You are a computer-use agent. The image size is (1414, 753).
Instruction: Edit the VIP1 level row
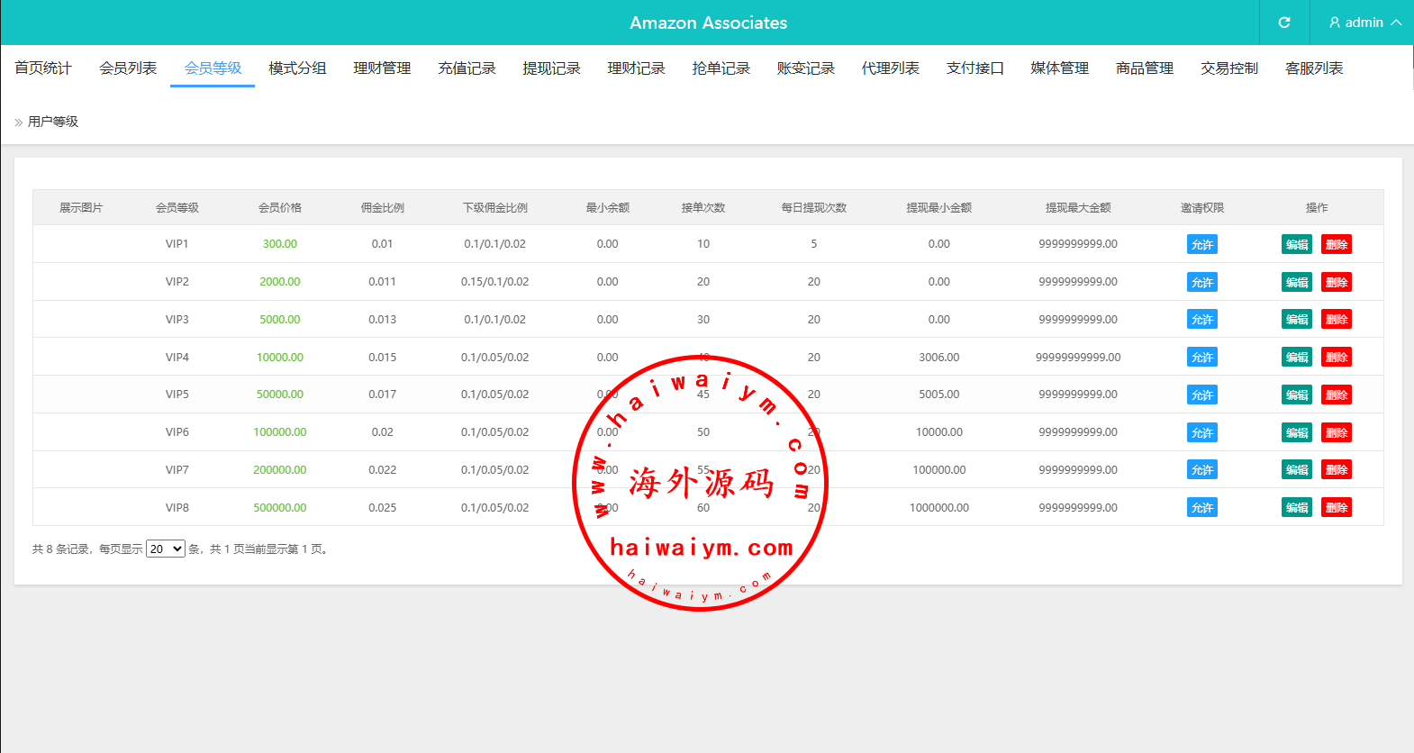tap(1296, 245)
